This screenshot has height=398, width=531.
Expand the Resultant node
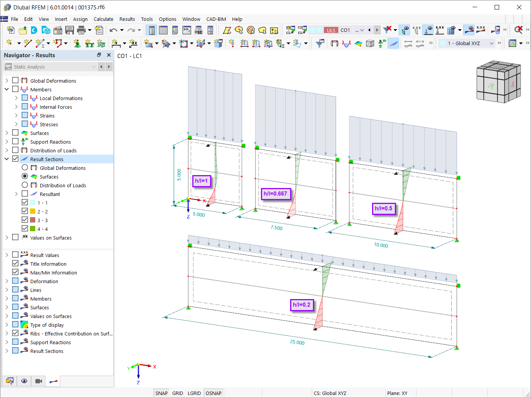point(16,194)
